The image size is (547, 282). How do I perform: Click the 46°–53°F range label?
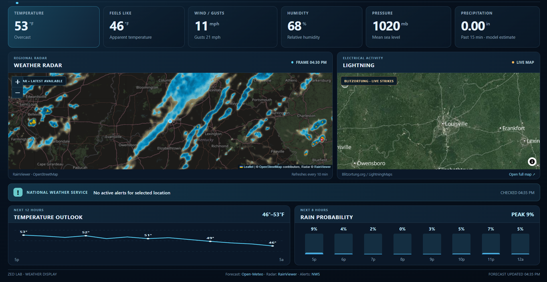point(273,215)
